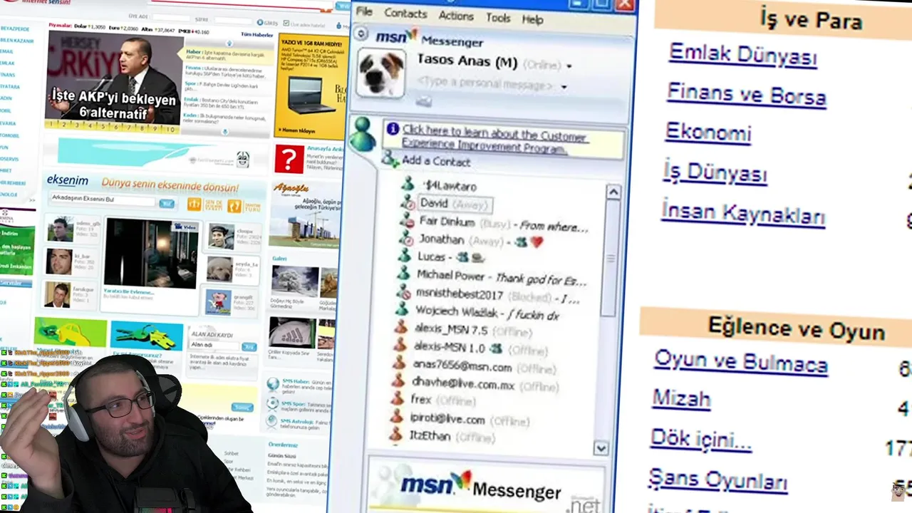Screen dimensions: 912x513
Task: Click alexis-MSN 1.0 offline status icon
Action: [x=400, y=346]
